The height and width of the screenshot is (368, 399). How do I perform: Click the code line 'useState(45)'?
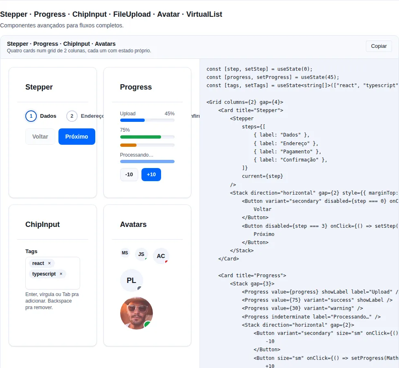click(x=273, y=77)
